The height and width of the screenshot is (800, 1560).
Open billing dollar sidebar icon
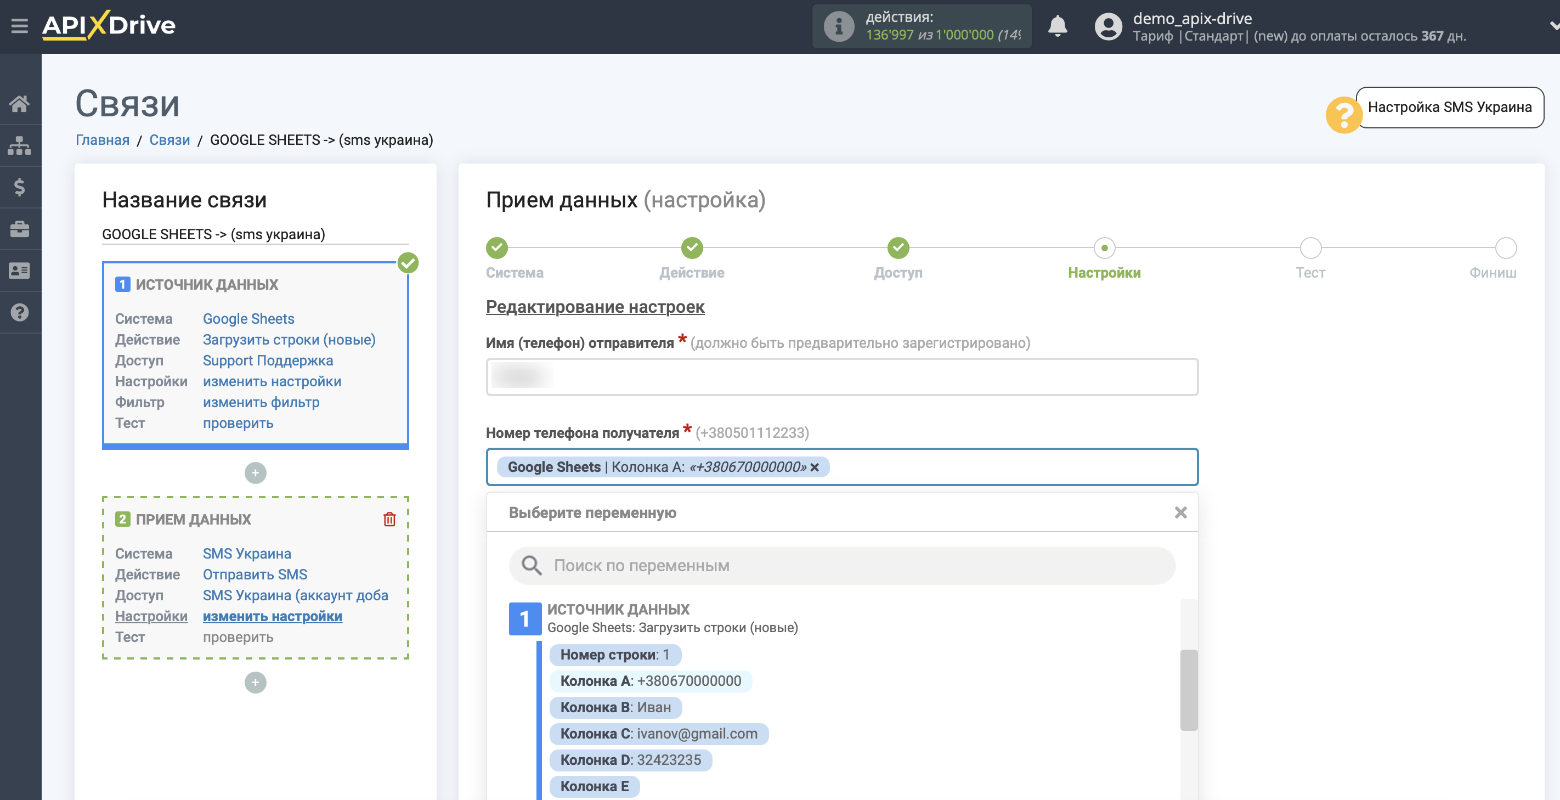click(x=19, y=187)
